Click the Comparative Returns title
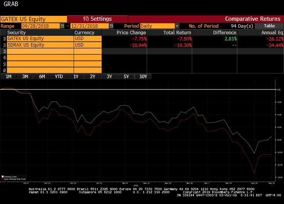Screen dimensions: 284x204 pyautogui.click(x=252, y=19)
